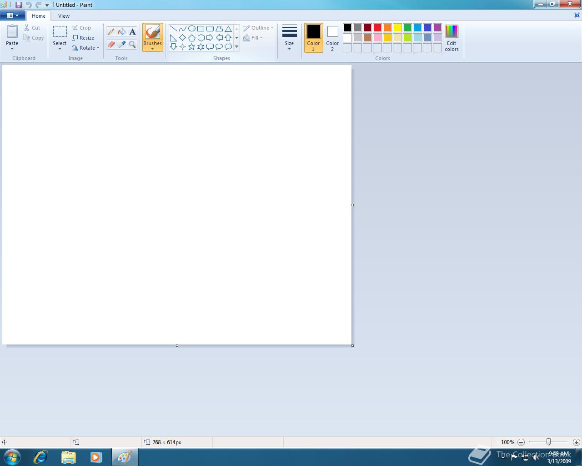This screenshot has width=582, height=466.
Task: Choose the Line shape
Action: point(173,29)
